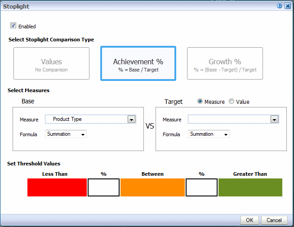Click the Between label
The image size is (294, 227).
coord(152,174)
